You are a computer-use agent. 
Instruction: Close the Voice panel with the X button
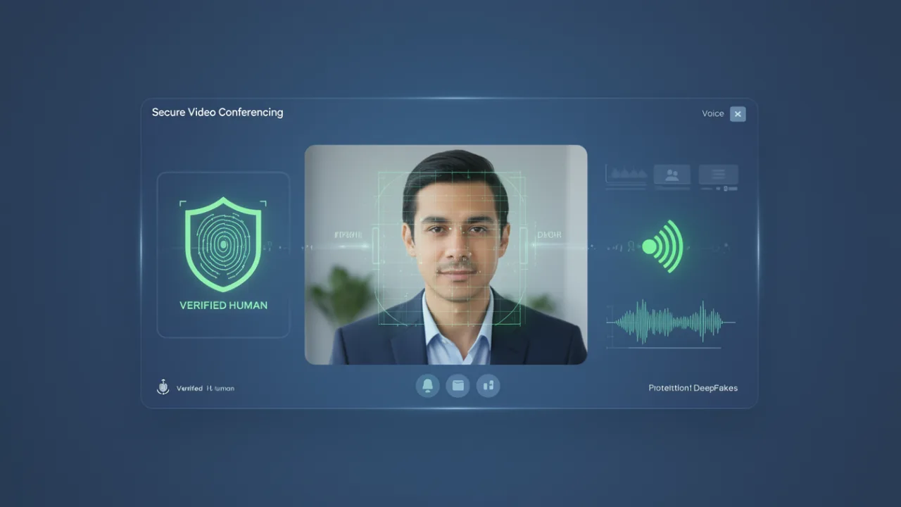coord(737,114)
